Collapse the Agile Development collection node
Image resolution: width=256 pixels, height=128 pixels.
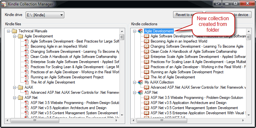135,31
